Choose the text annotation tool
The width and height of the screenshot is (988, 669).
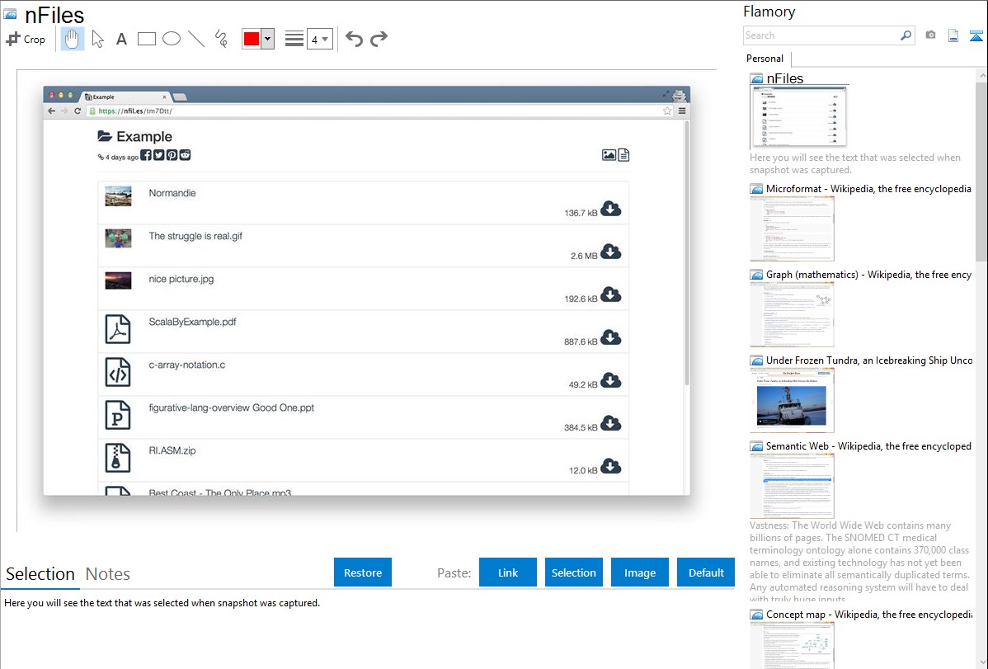point(121,39)
